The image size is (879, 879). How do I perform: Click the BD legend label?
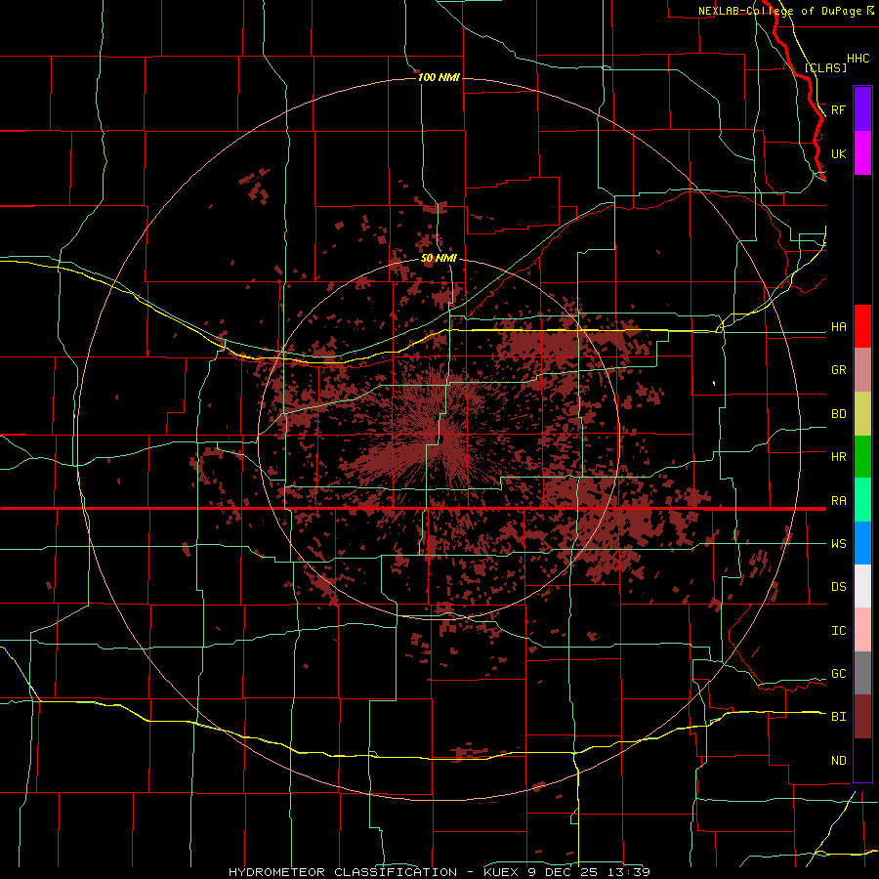pos(839,414)
